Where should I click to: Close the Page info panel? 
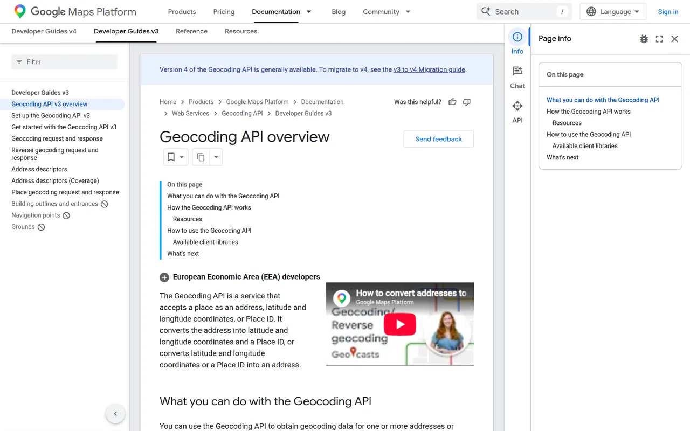point(674,39)
